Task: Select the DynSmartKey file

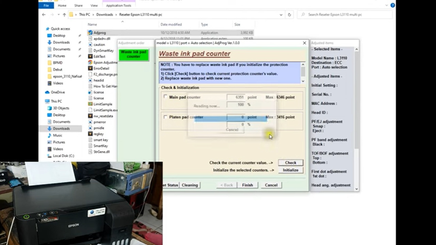Action: tap(103, 51)
